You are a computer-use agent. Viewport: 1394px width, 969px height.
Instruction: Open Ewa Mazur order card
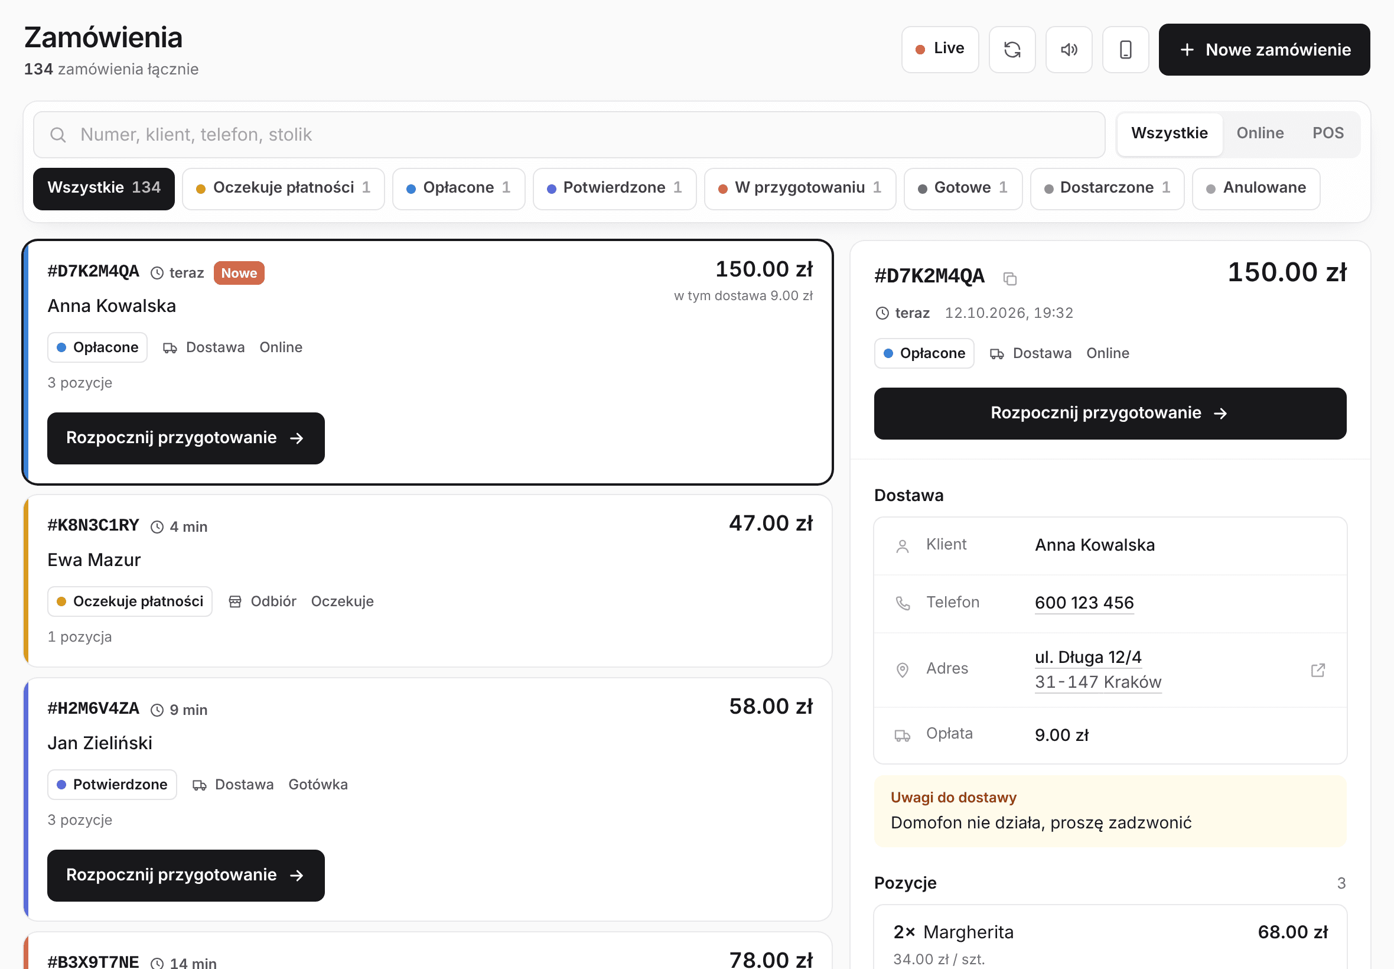coord(427,581)
